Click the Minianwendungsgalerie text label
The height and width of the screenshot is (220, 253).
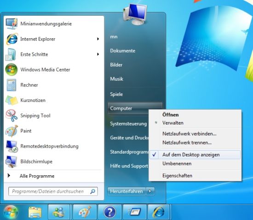46,24
